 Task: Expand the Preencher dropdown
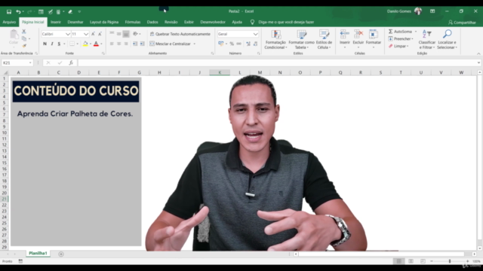click(412, 39)
